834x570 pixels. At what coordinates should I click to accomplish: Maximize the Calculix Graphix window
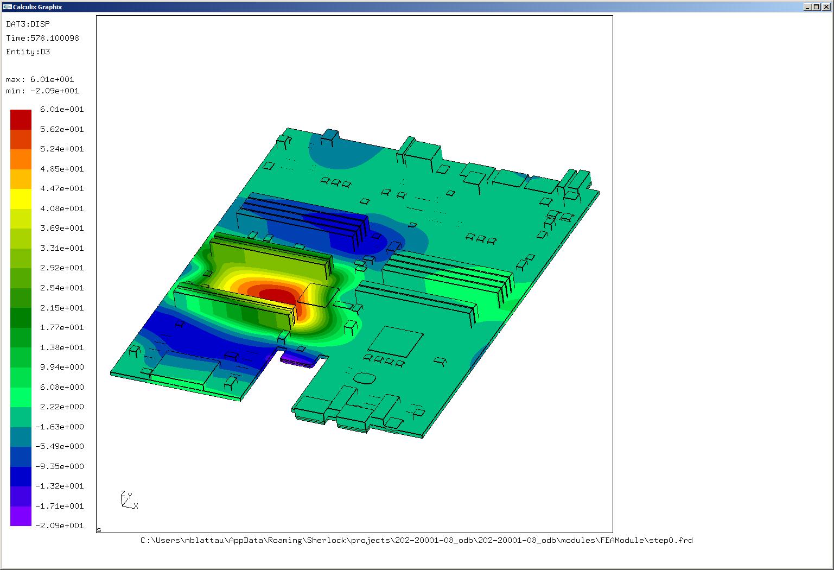pyautogui.click(x=816, y=7)
